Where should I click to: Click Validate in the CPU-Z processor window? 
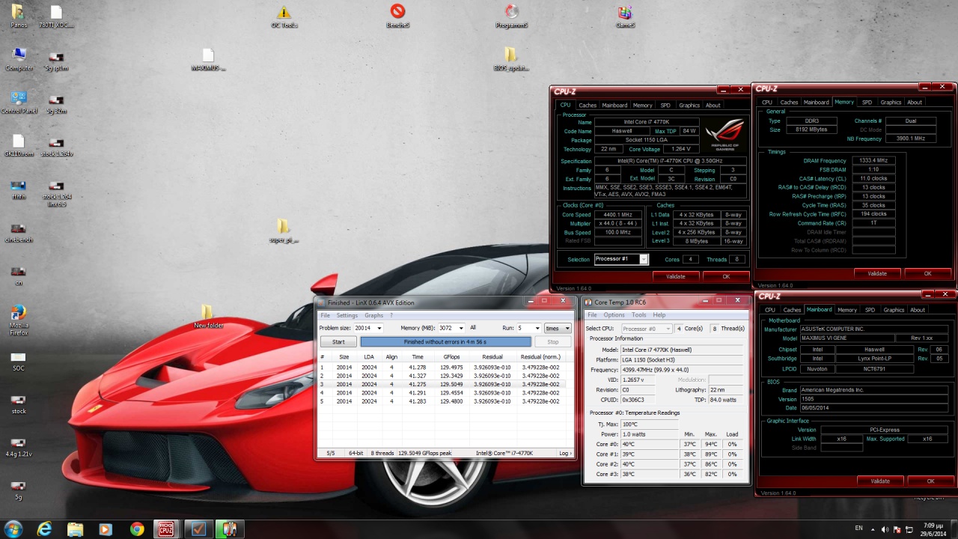click(x=676, y=276)
